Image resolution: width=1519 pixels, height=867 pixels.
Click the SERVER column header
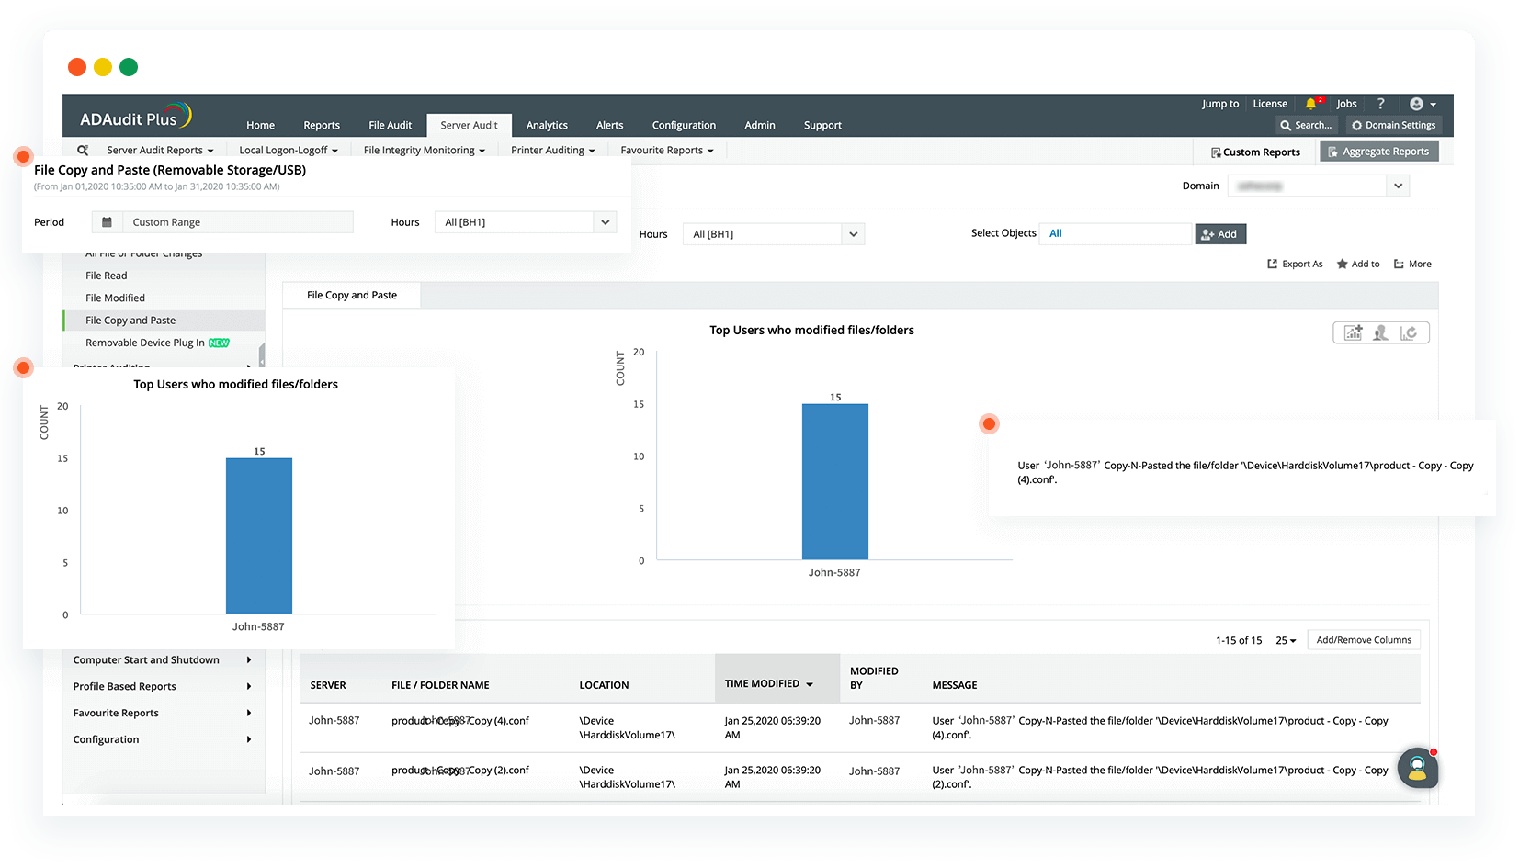tap(328, 685)
